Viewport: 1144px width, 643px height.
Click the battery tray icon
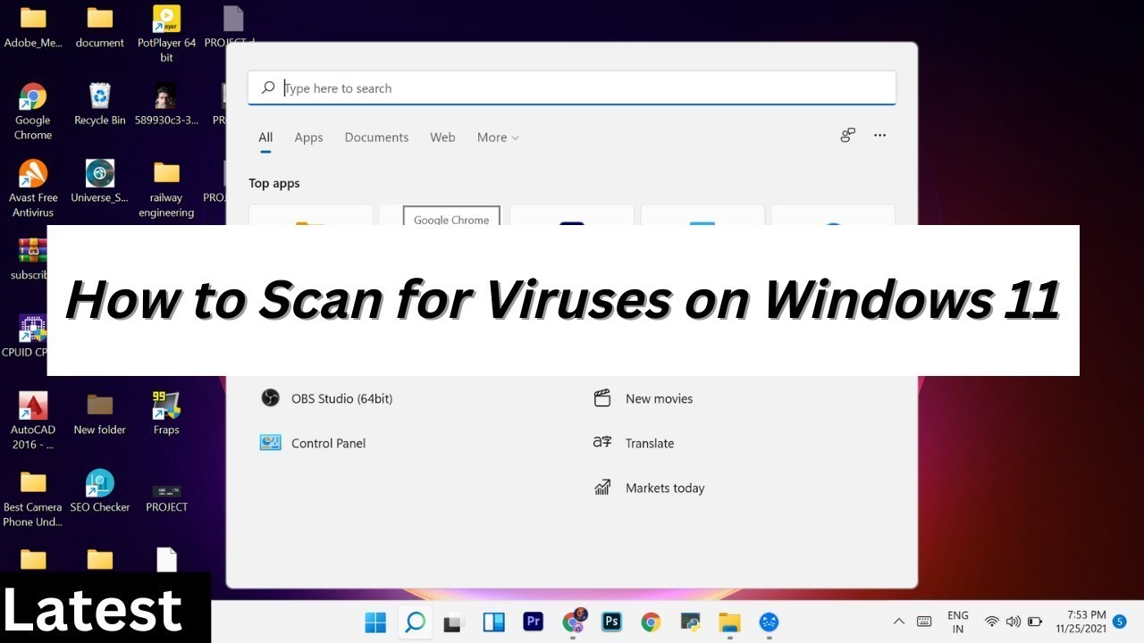1035,622
